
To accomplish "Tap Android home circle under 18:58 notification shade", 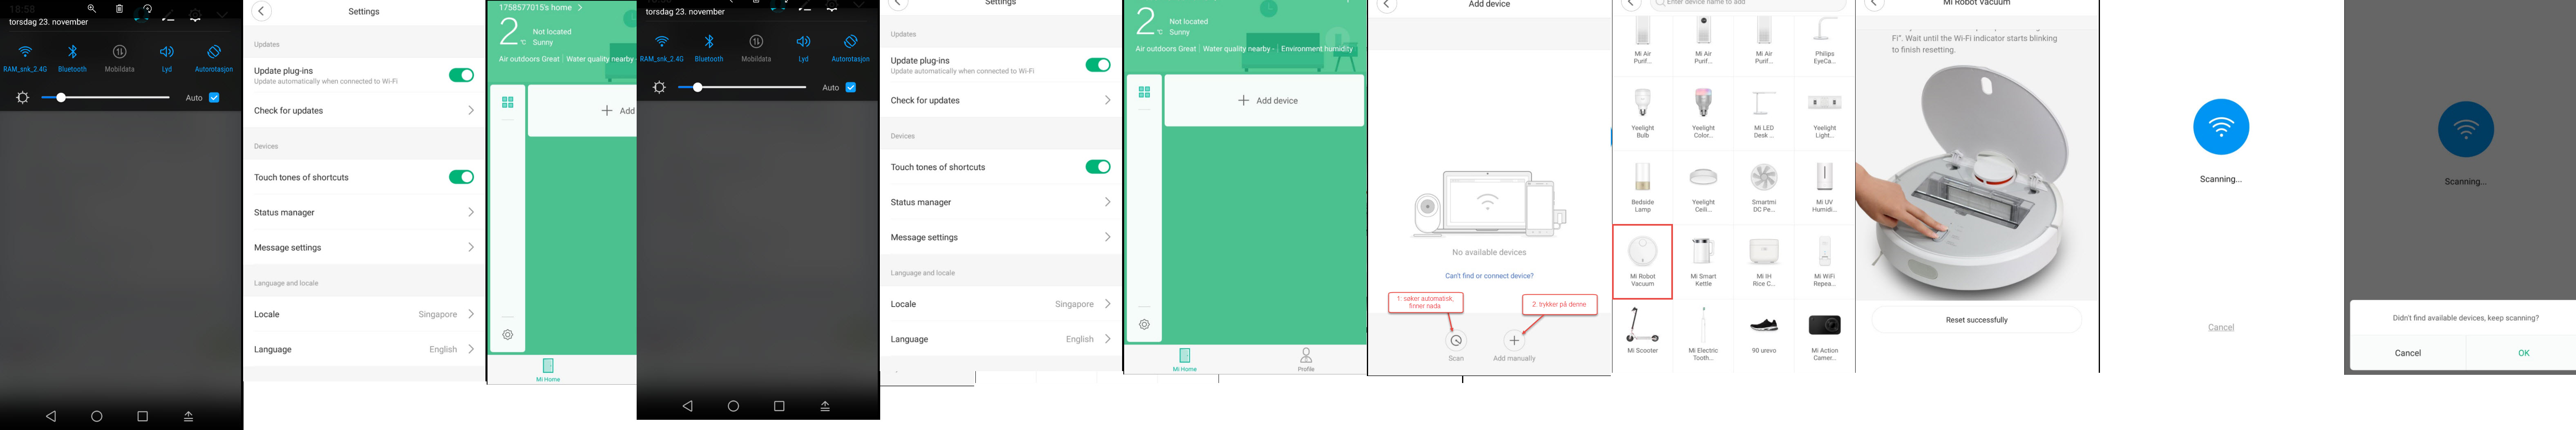I will coord(97,416).
